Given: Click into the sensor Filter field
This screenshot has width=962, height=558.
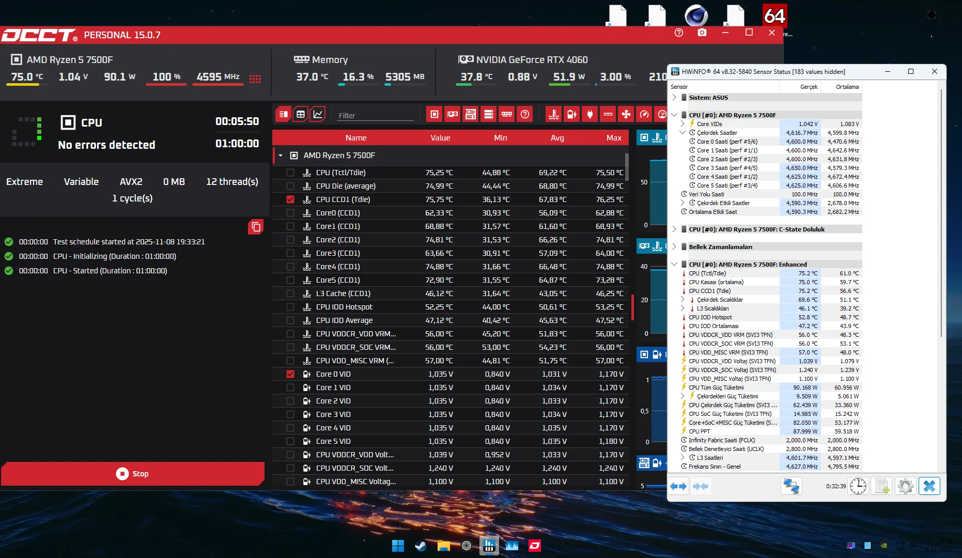Looking at the screenshot, I should pyautogui.click(x=376, y=115).
